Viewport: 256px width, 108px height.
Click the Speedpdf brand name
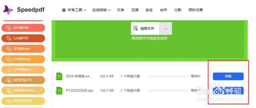(31, 10)
